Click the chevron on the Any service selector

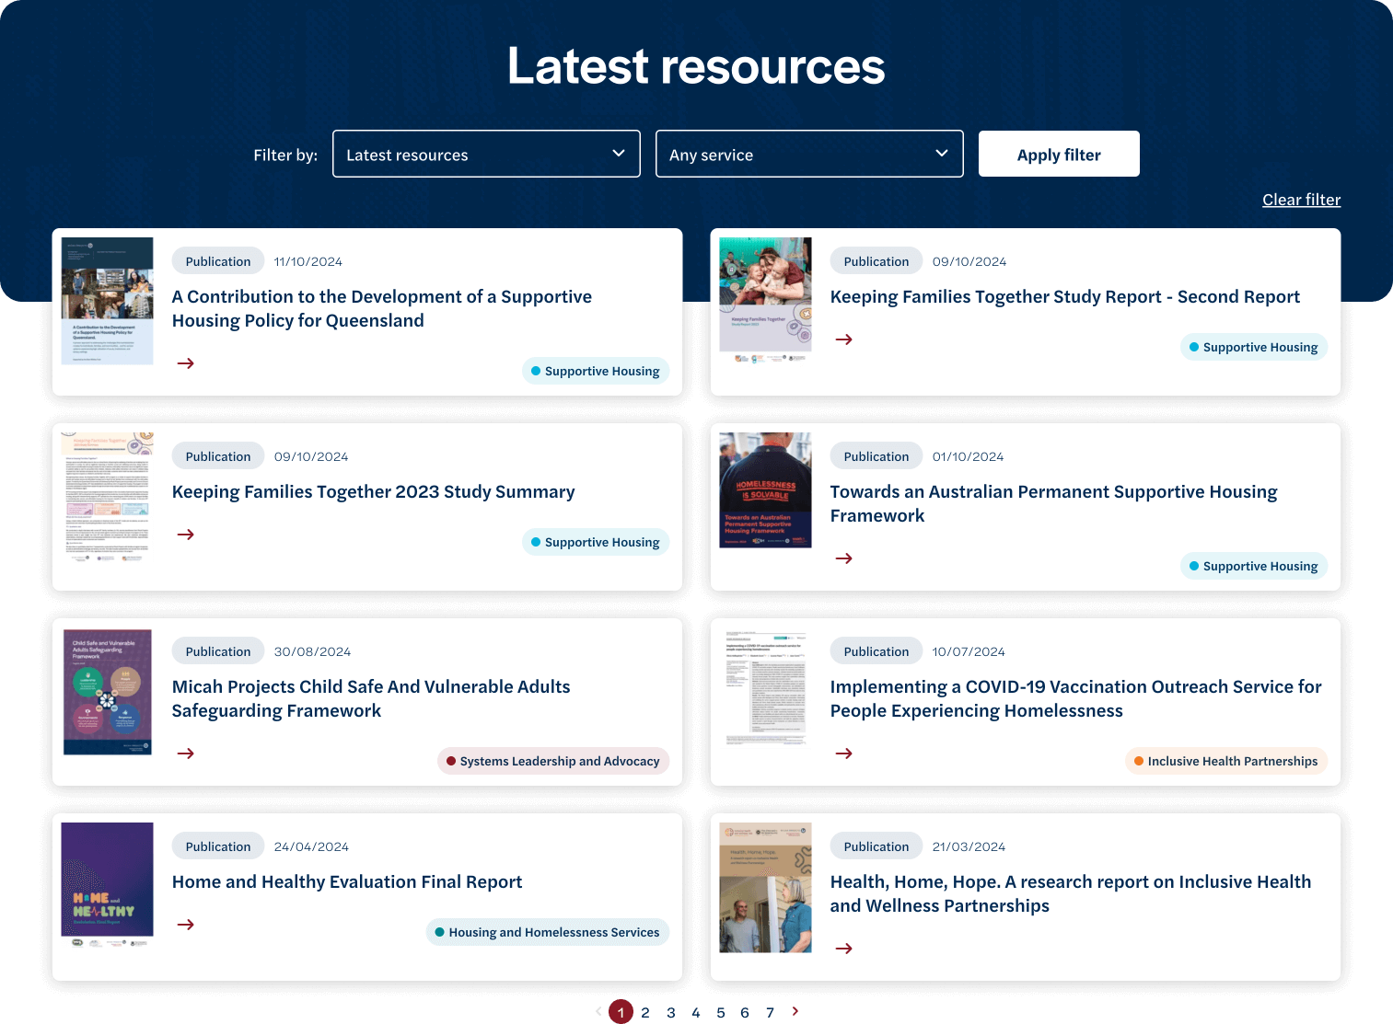tap(941, 154)
